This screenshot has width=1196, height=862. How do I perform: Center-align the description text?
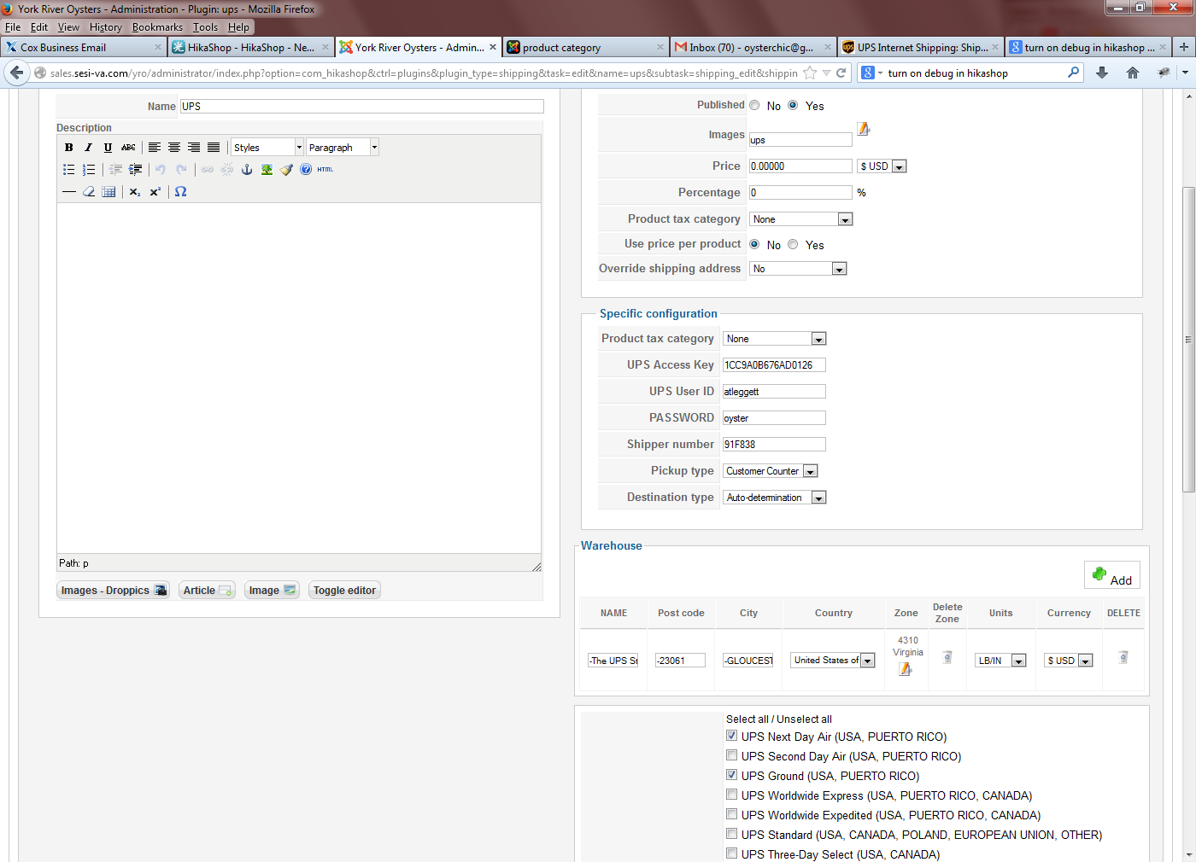point(174,148)
